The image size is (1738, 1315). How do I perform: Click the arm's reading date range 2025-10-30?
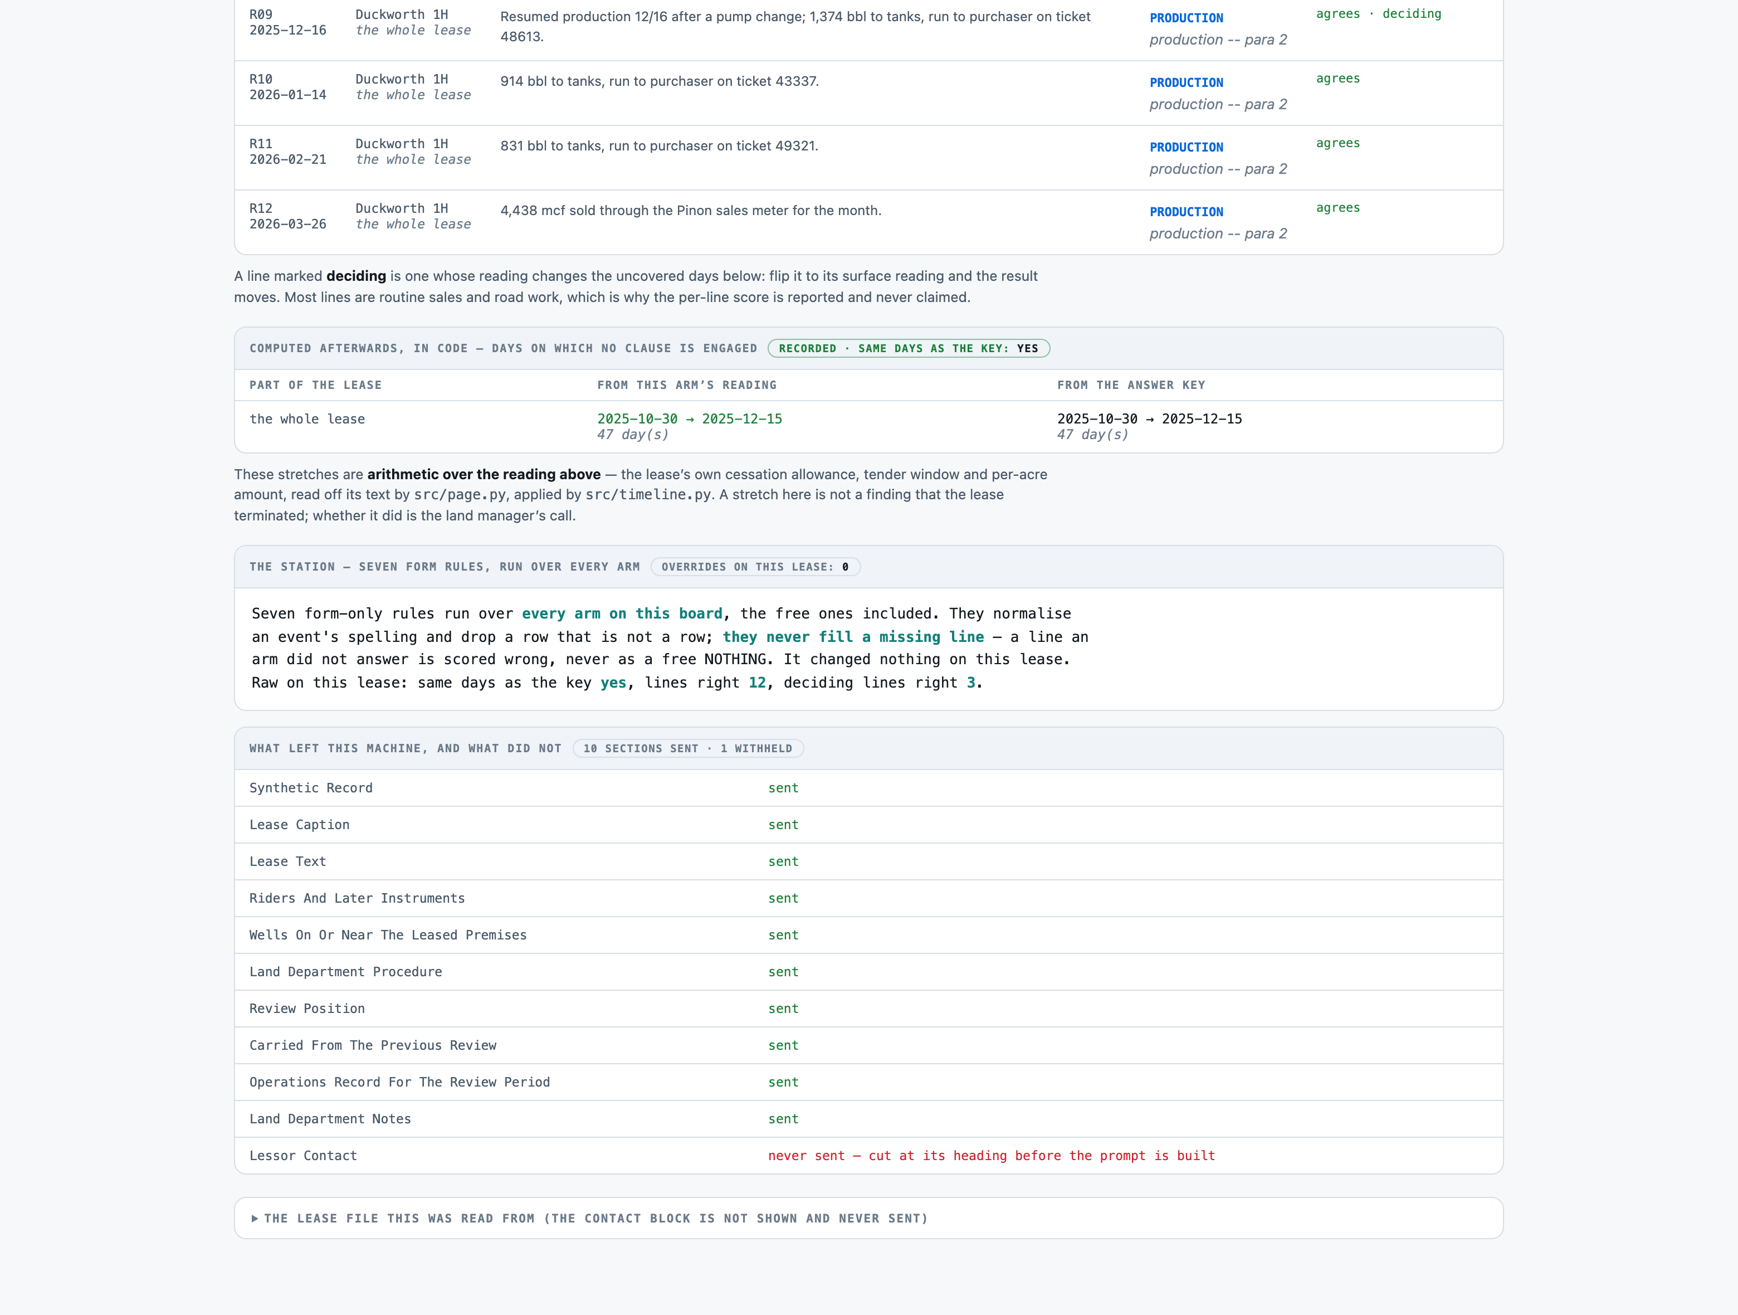(690, 419)
